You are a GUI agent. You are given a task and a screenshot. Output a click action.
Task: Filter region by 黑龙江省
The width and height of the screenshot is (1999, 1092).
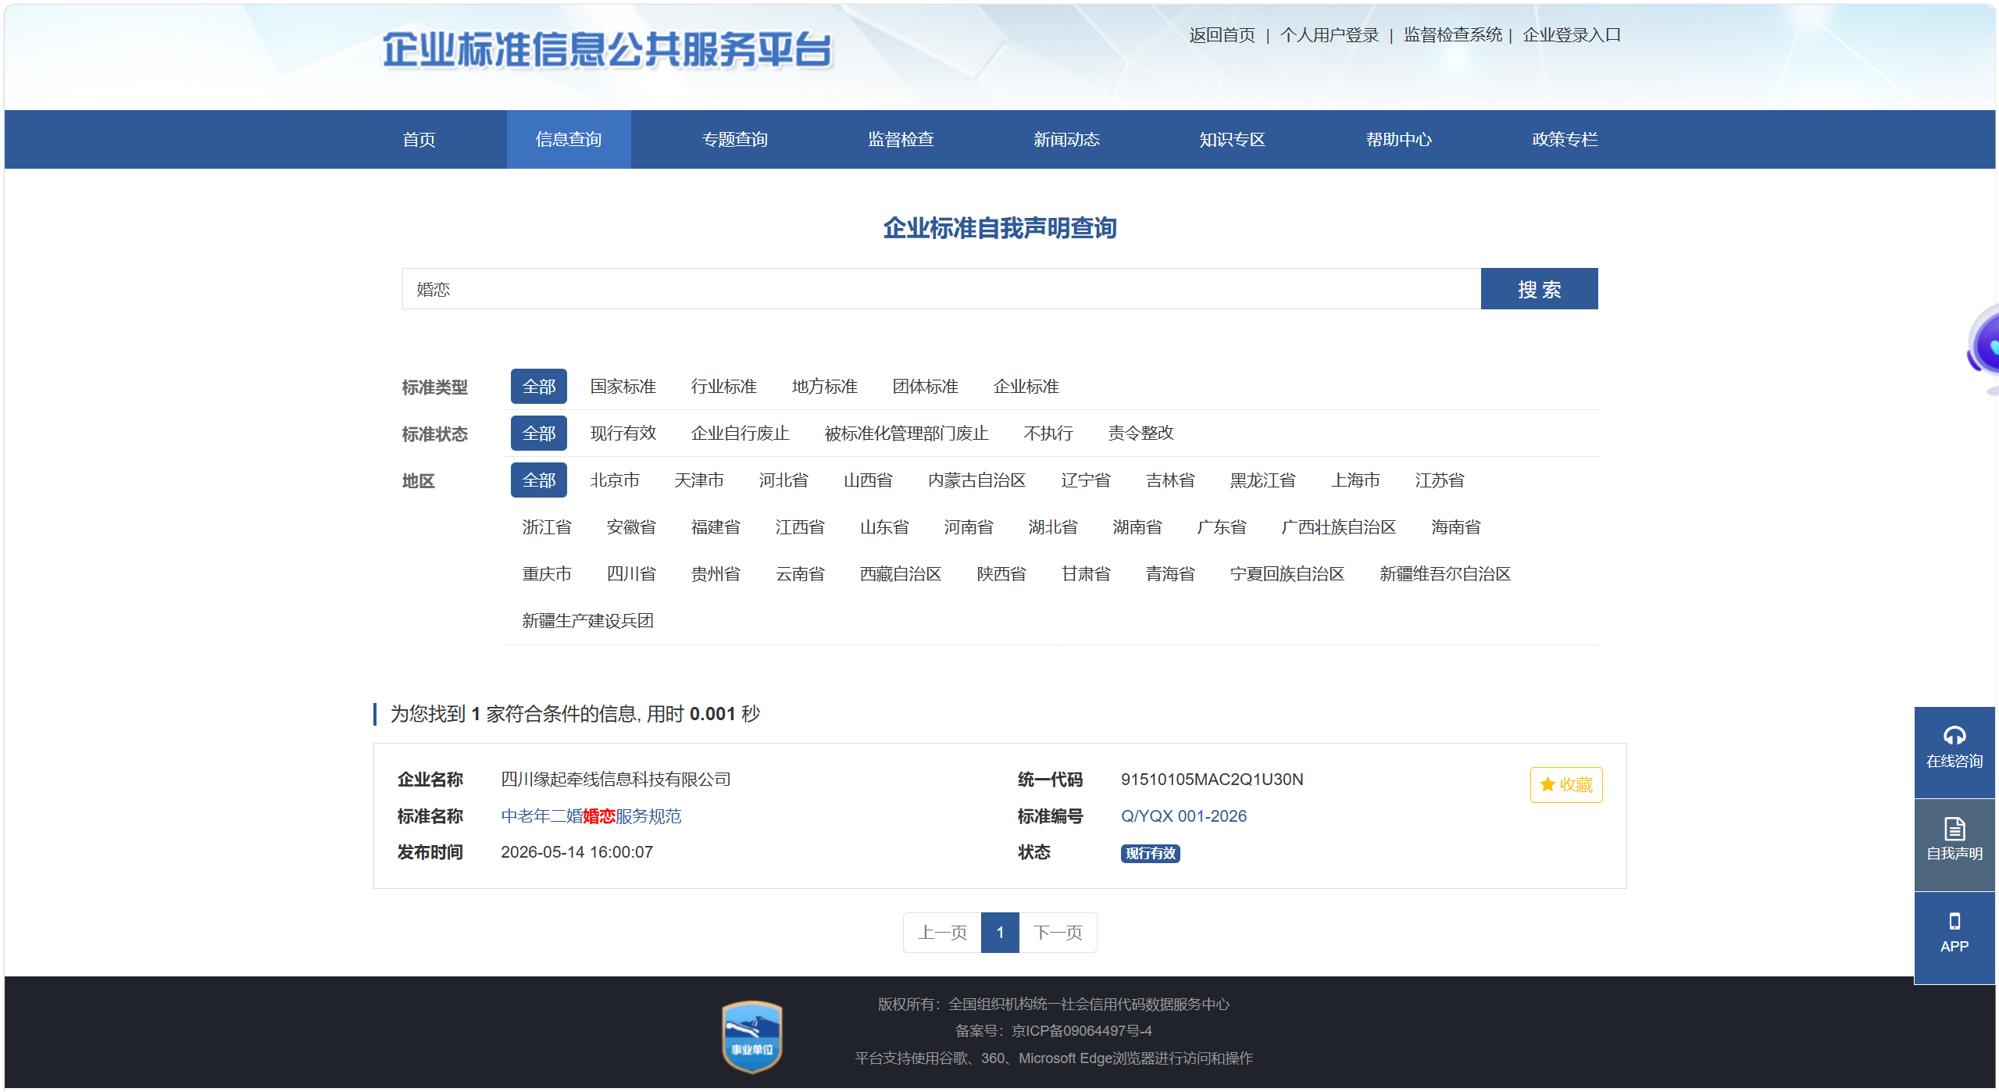point(1262,480)
